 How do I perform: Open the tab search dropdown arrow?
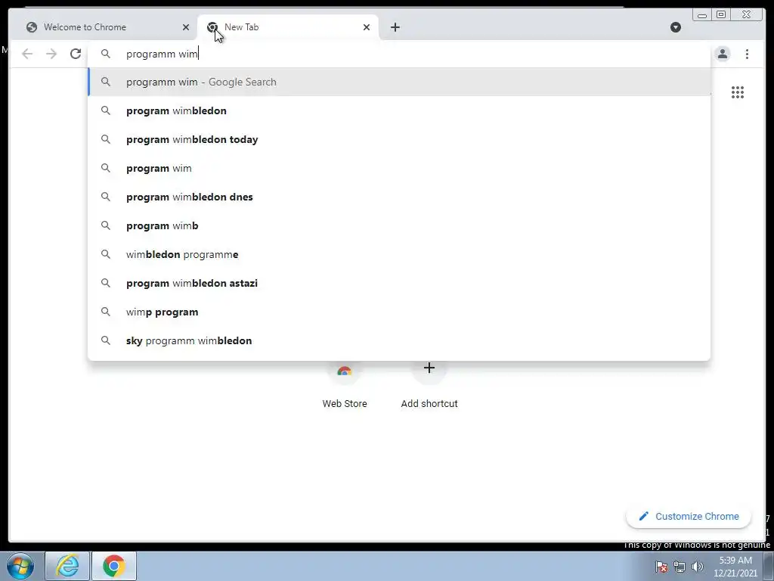click(x=676, y=27)
